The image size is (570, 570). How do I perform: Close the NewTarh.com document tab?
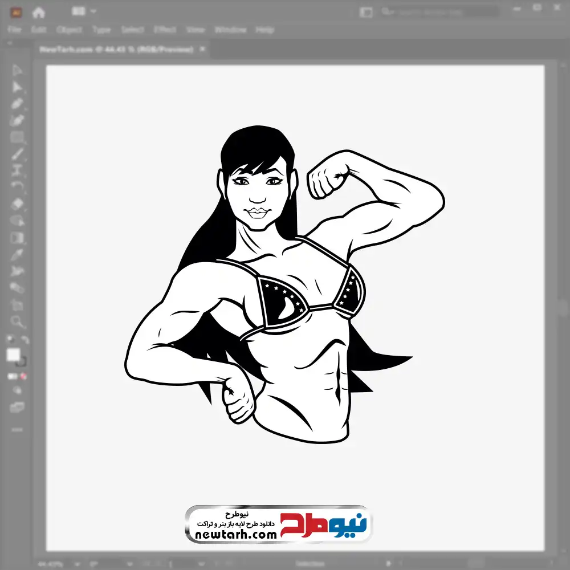tap(202, 50)
